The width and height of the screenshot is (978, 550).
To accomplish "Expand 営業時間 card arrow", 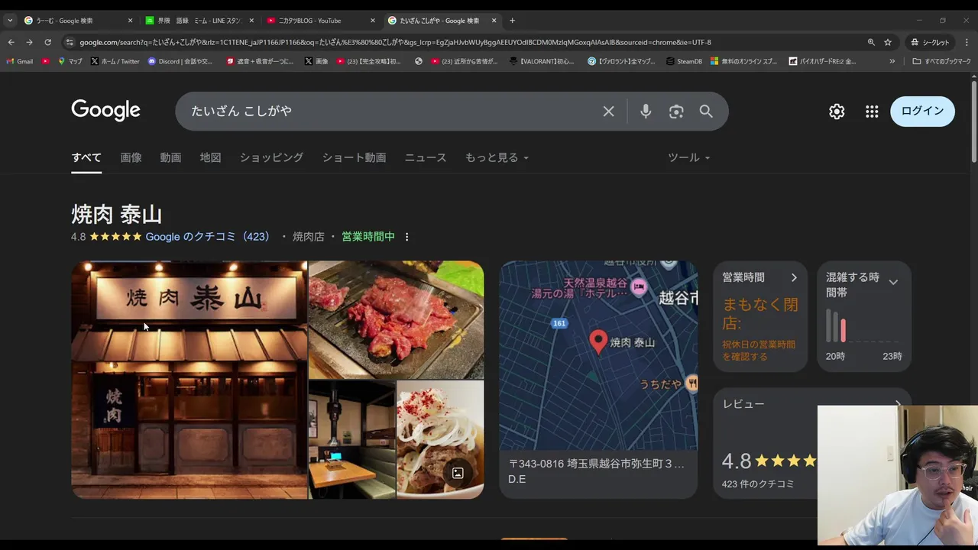I will [794, 277].
